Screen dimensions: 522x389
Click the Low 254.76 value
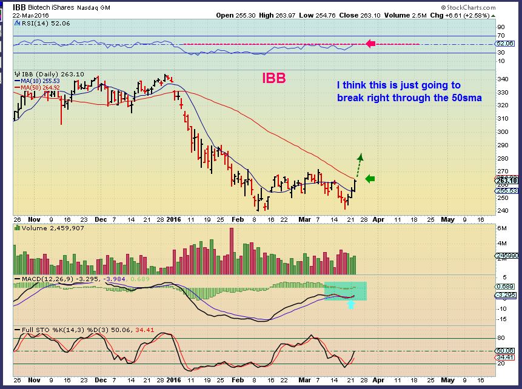coord(317,15)
